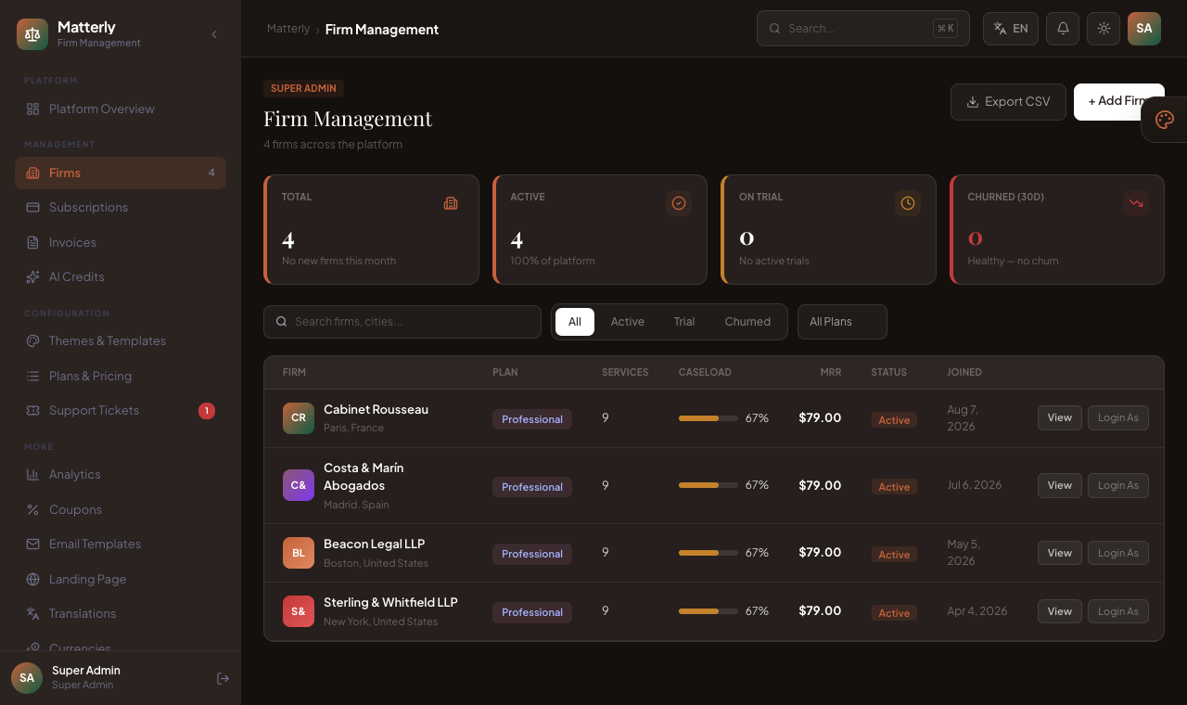This screenshot has width=1187, height=705.
Task: Click Beacon Legal LLP caseload progress bar
Action: [708, 553]
